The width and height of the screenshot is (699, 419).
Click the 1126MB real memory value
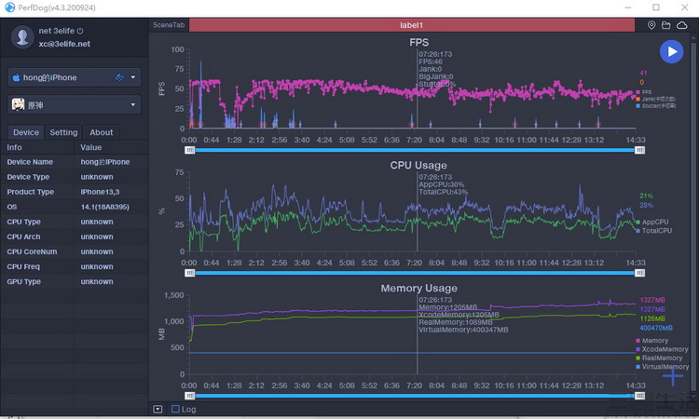coord(652,318)
